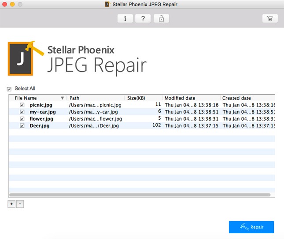The width and height of the screenshot is (284, 239).
Task: Toggle the Select All checkbox
Action: 9,89
